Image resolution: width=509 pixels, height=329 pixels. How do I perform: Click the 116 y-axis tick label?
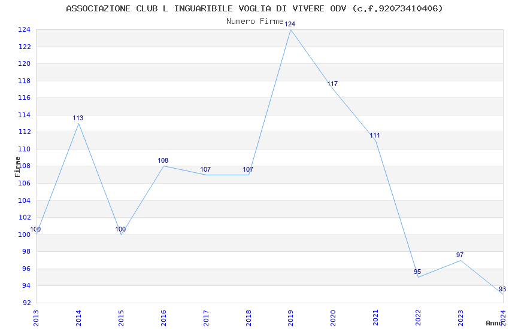click(25, 98)
